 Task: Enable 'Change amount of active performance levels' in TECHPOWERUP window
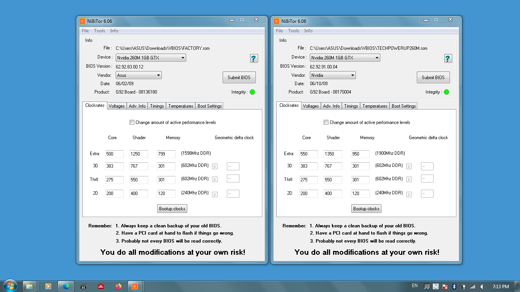click(326, 122)
